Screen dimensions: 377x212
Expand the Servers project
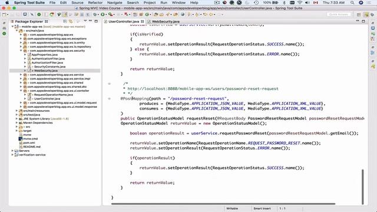13,151
